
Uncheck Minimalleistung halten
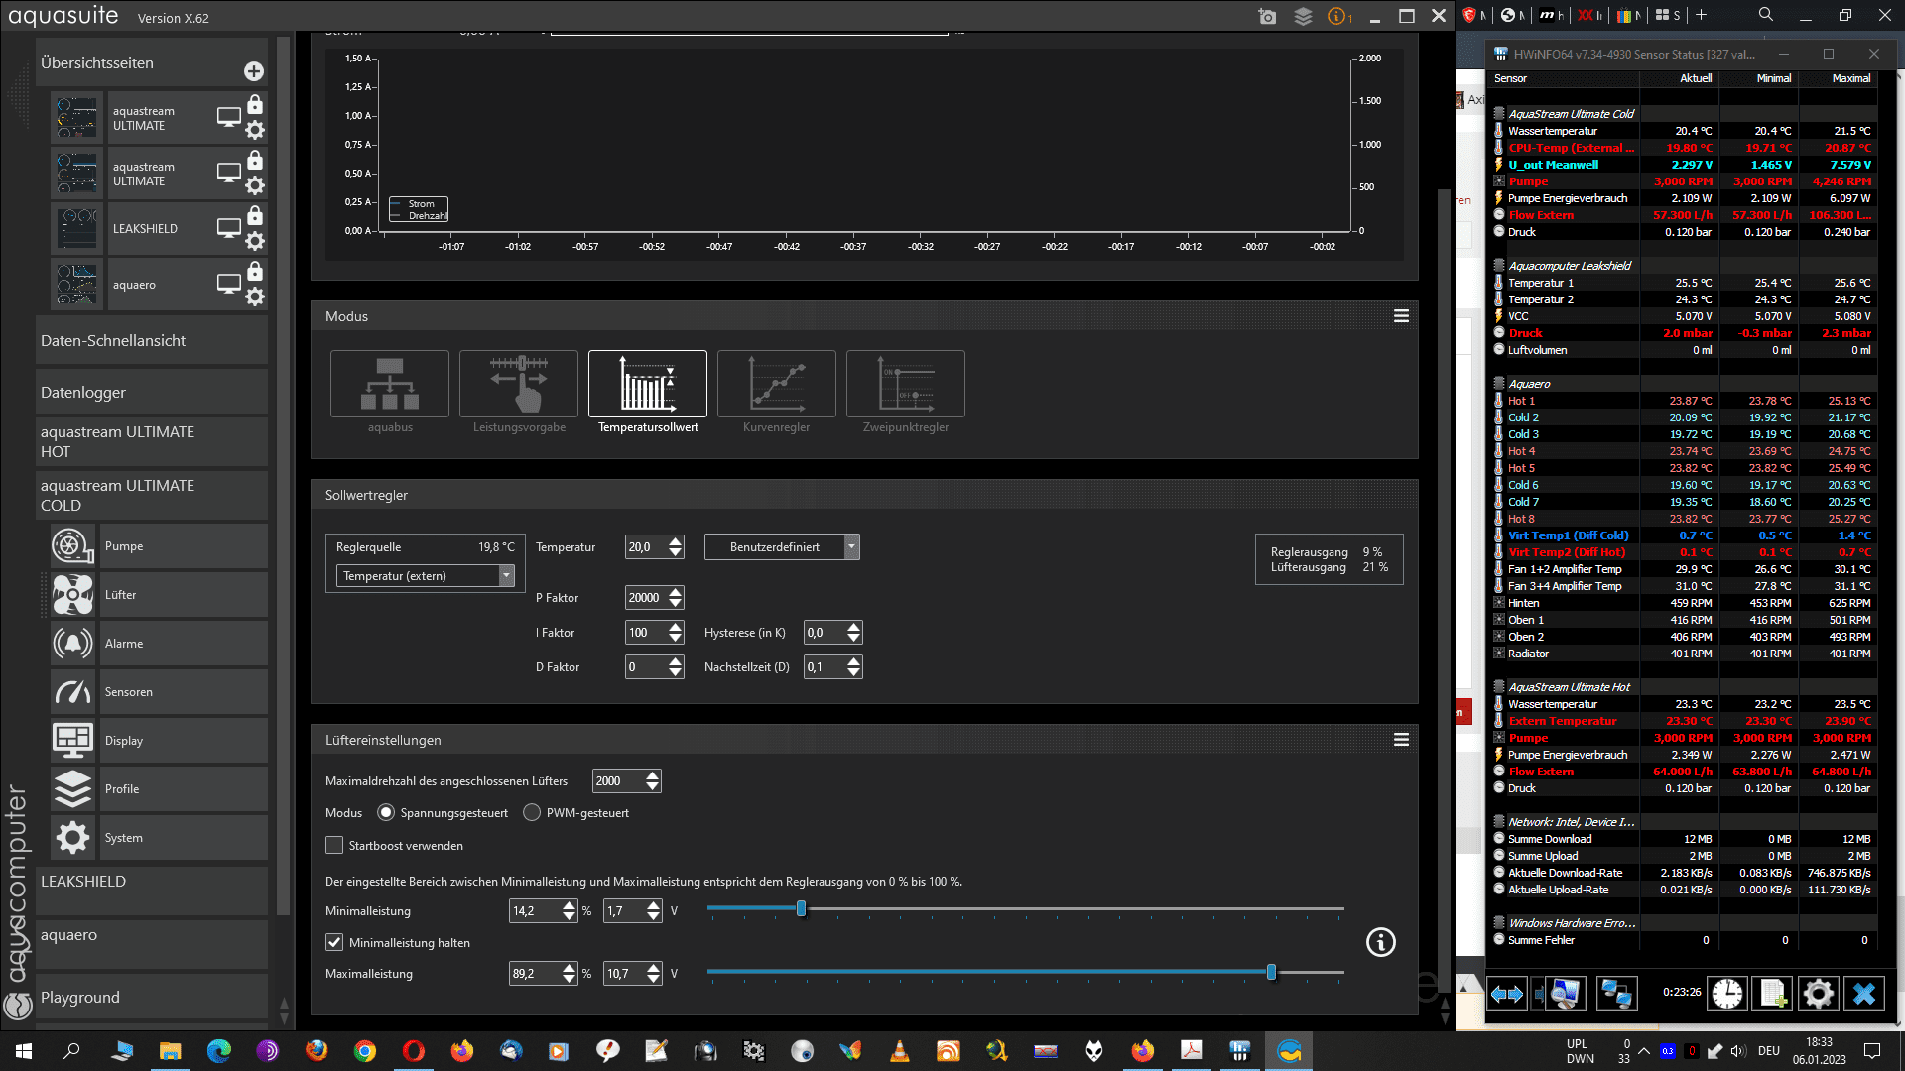click(x=334, y=943)
